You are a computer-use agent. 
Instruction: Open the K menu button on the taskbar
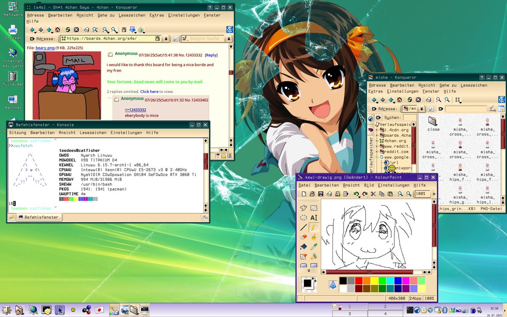6,310
